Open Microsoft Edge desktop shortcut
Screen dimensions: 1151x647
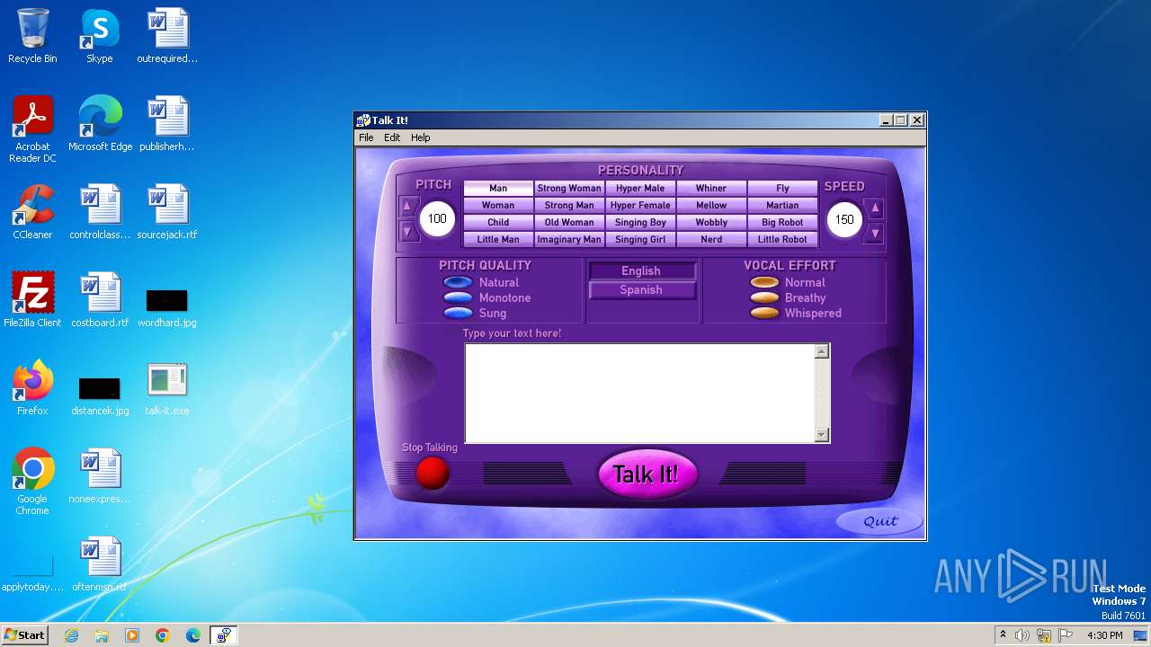click(100, 124)
